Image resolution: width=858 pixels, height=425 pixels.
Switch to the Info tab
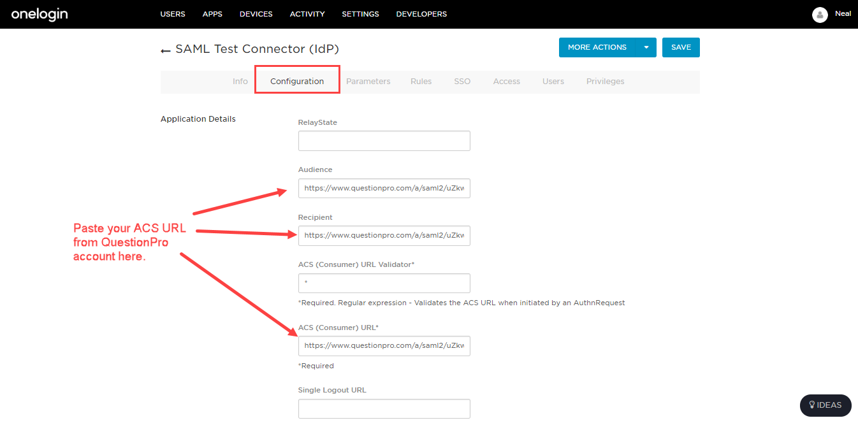(240, 82)
